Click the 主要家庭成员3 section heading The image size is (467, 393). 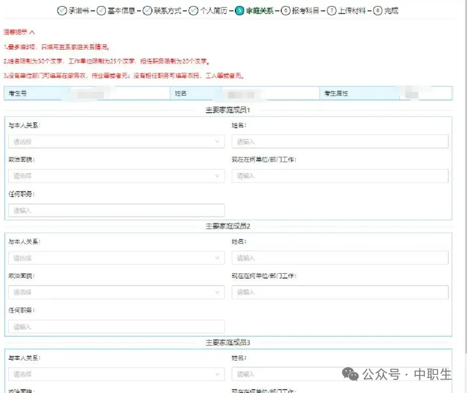tap(228, 342)
